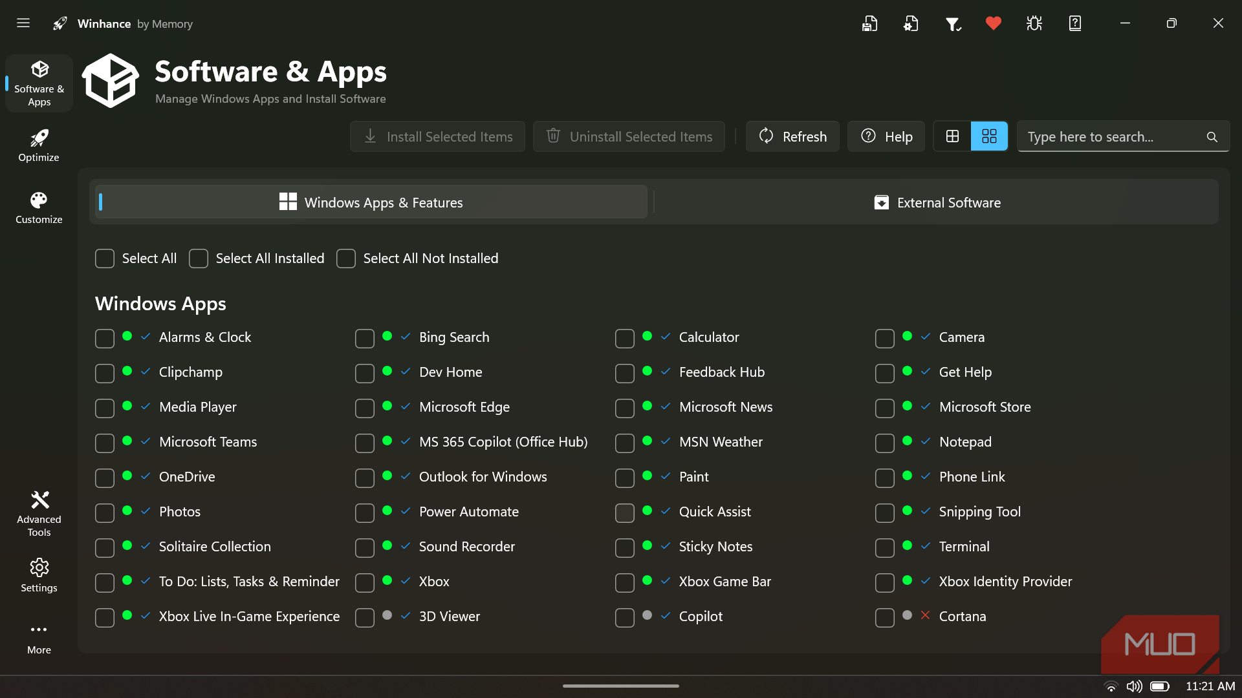The height and width of the screenshot is (698, 1242).
Task: Click the volume speaker icon in system tray
Action: click(1134, 686)
